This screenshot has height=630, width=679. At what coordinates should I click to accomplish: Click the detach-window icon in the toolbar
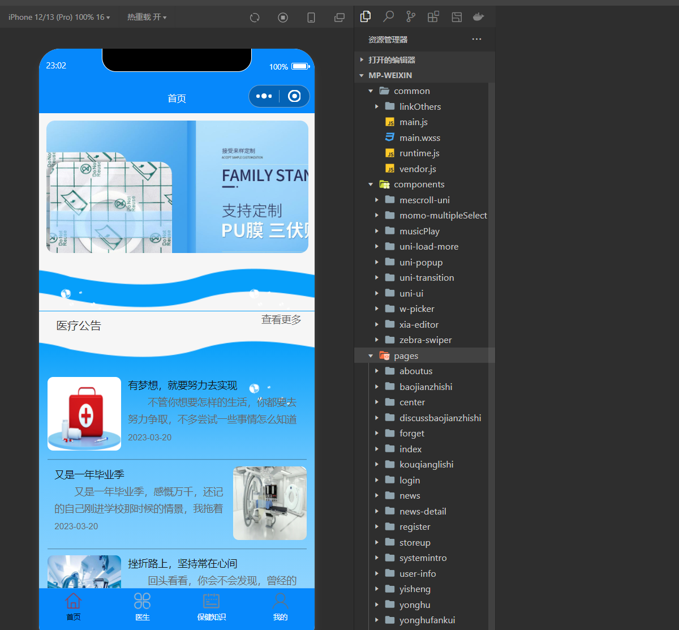(339, 18)
